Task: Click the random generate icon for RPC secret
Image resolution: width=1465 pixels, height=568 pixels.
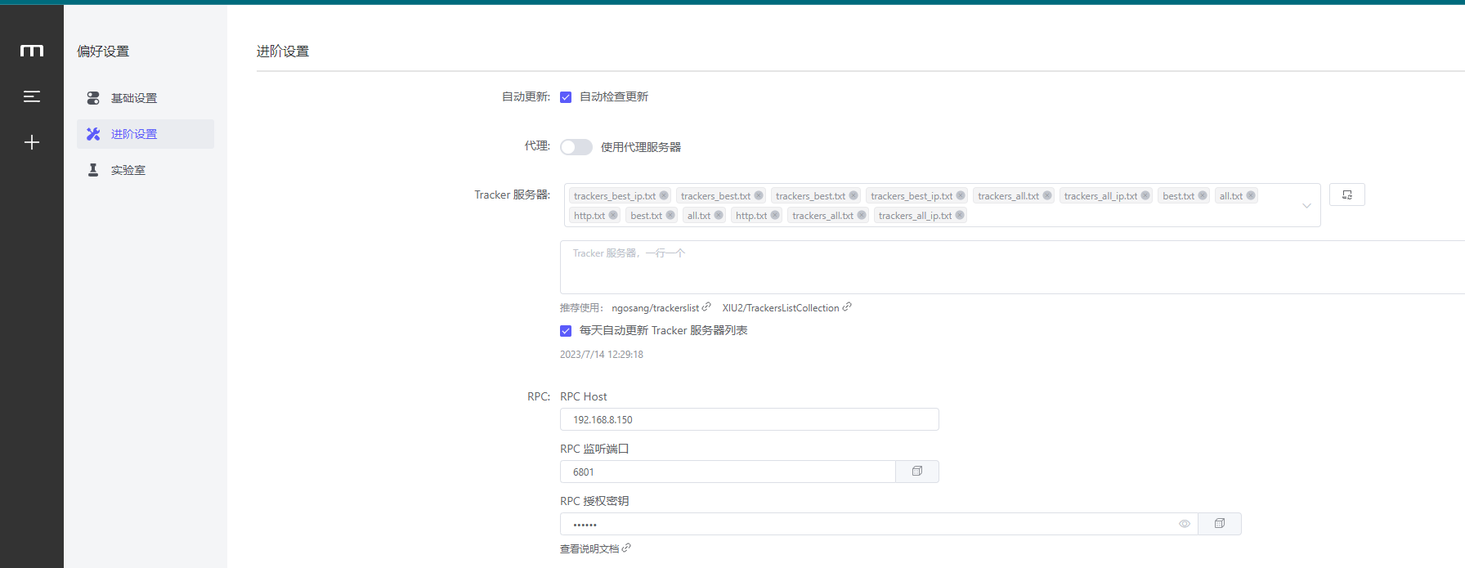Action: (x=1219, y=524)
